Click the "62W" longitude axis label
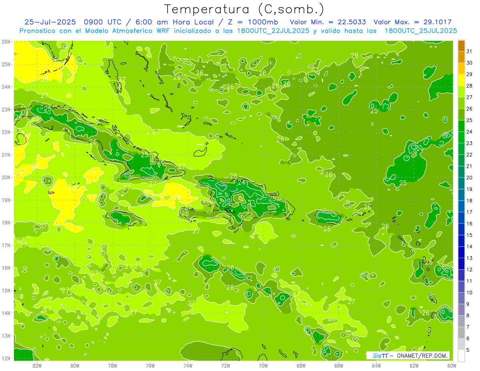Image resolution: width=480 pixels, height=371 pixels. 414,365
